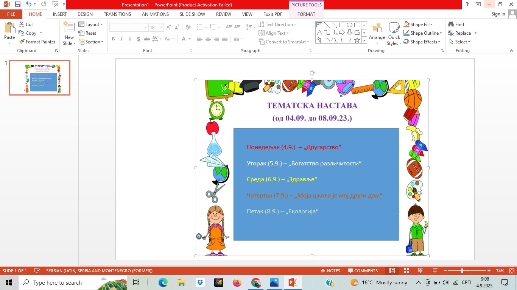
Task: Open the Transitions ribbon tab
Action: (x=117, y=14)
